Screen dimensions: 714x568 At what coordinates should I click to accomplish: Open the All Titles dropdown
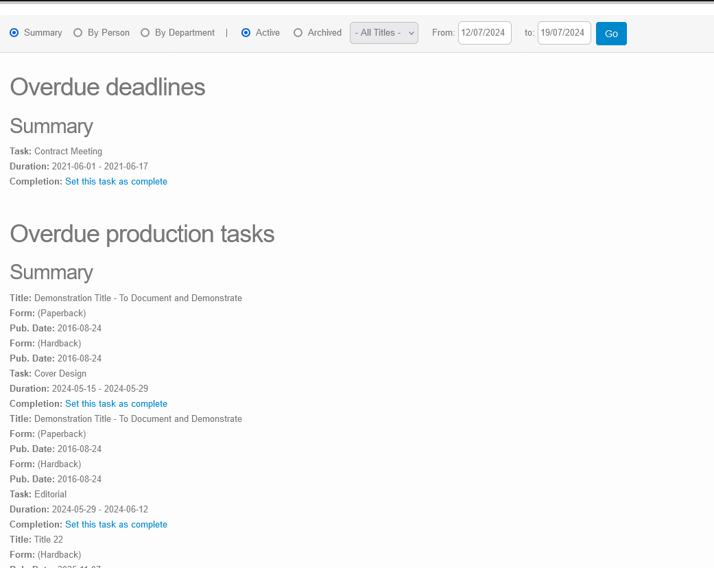384,33
